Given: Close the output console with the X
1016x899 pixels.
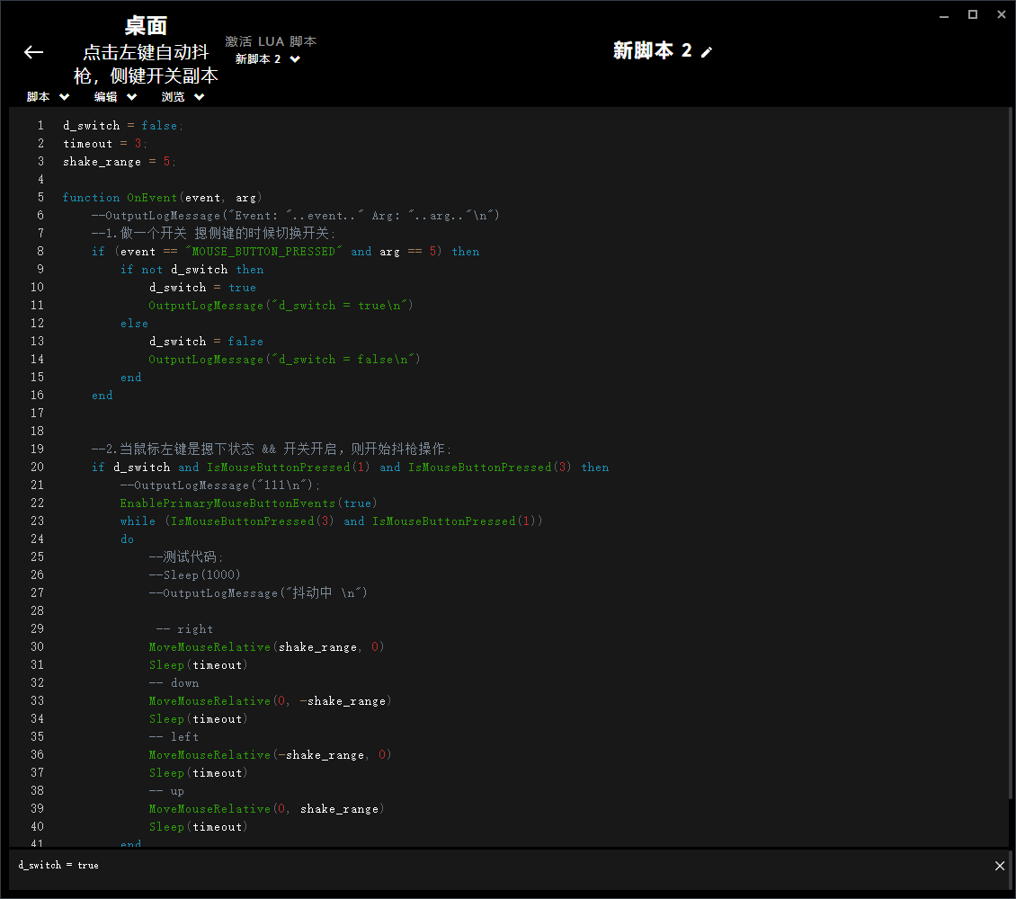Looking at the screenshot, I should coord(1000,866).
